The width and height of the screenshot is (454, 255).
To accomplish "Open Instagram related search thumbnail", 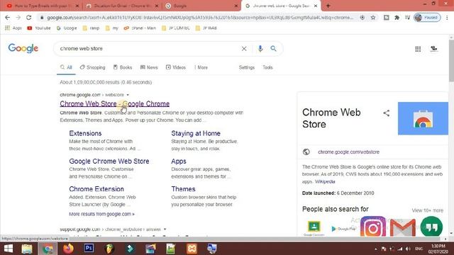I will tap(373, 227).
